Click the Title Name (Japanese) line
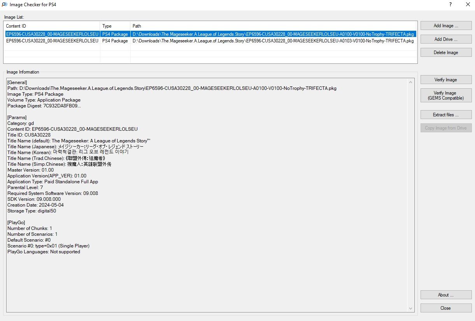This screenshot has width=475, height=321. pos(75,147)
